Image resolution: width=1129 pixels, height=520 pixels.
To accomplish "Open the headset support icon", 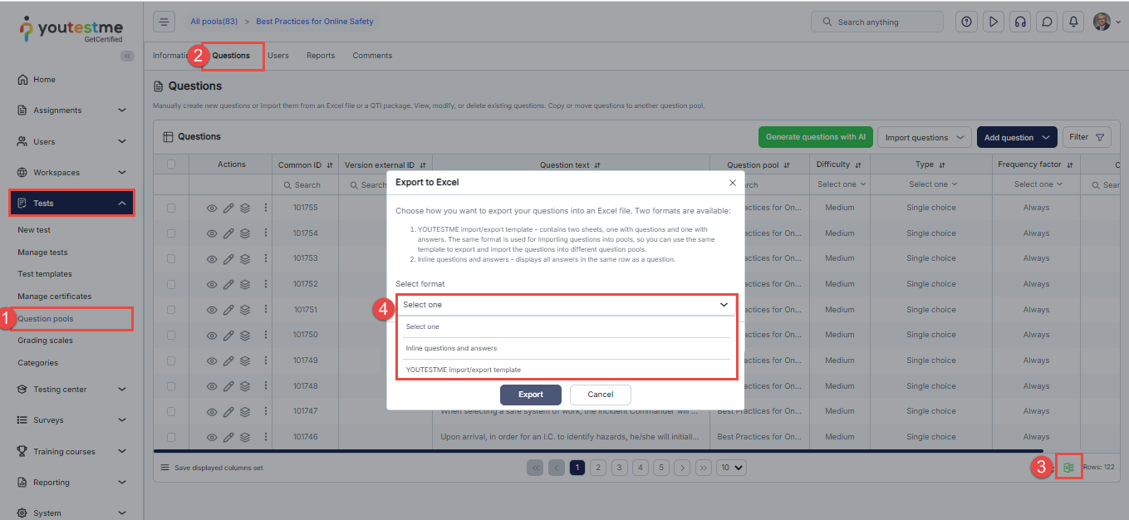I will click(x=1020, y=22).
